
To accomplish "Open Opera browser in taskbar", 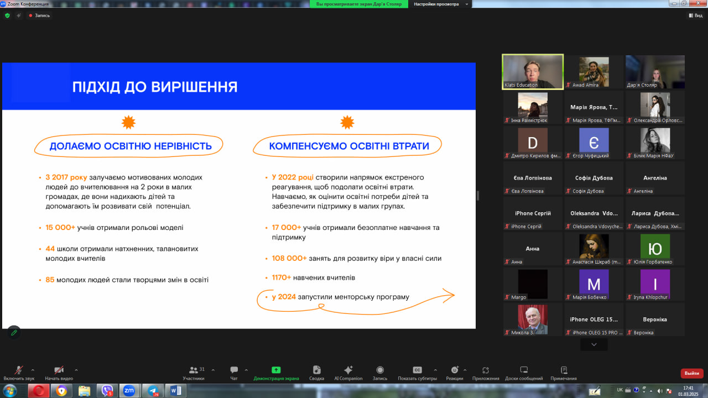I will coord(39,391).
